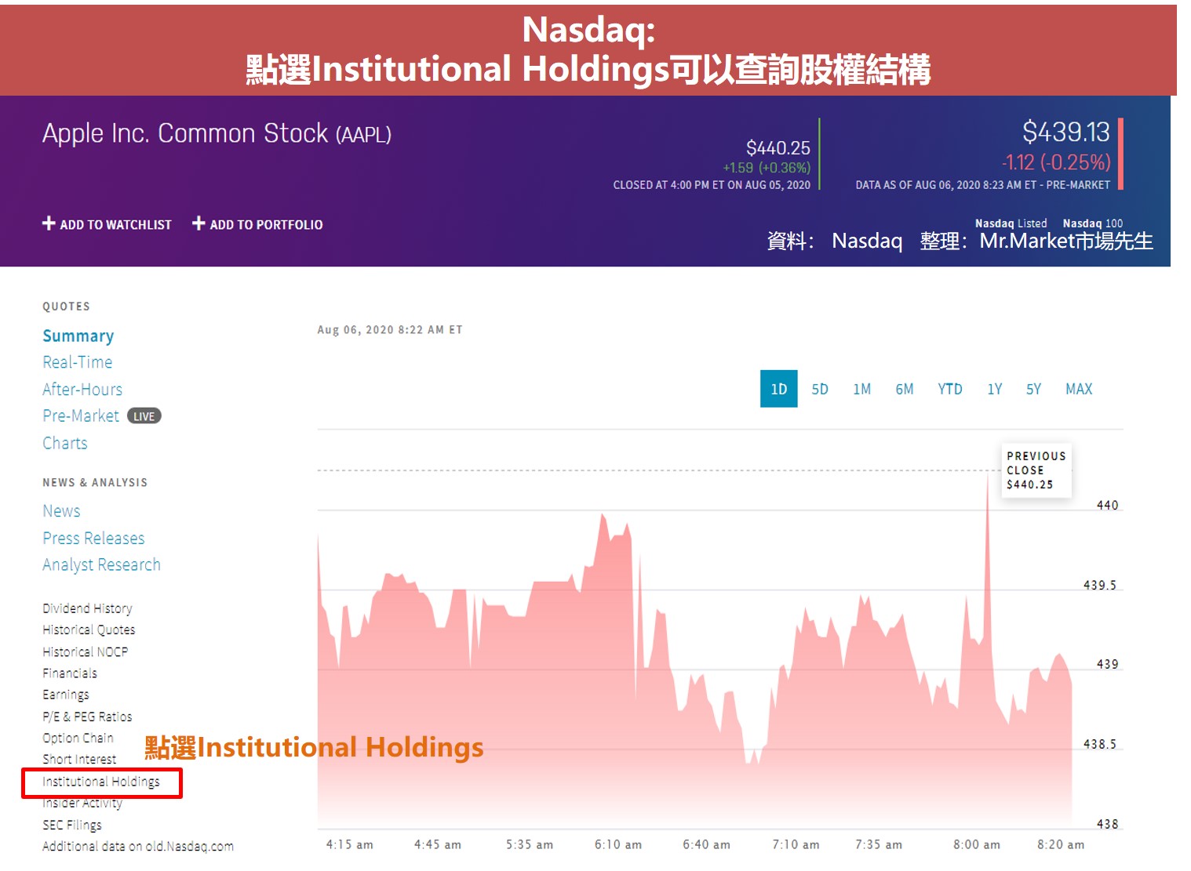Select Institutional Holdings in sidebar

pyautogui.click(x=101, y=782)
